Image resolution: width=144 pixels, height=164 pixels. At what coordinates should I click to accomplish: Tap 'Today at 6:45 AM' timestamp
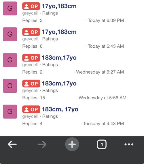(106, 46)
